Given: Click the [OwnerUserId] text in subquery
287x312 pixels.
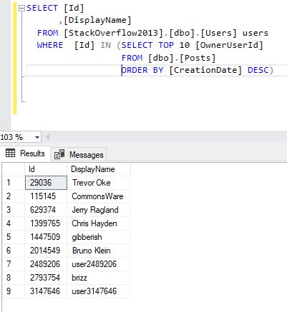Looking at the screenshot, I should point(229,45).
